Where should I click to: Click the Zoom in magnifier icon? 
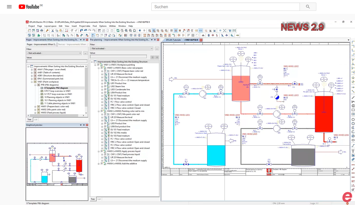click(x=126, y=31)
